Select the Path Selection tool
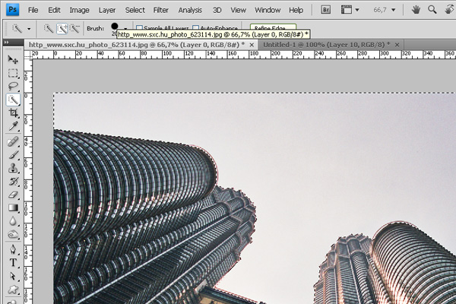The width and height of the screenshot is (456, 304). pyautogui.click(x=13, y=276)
